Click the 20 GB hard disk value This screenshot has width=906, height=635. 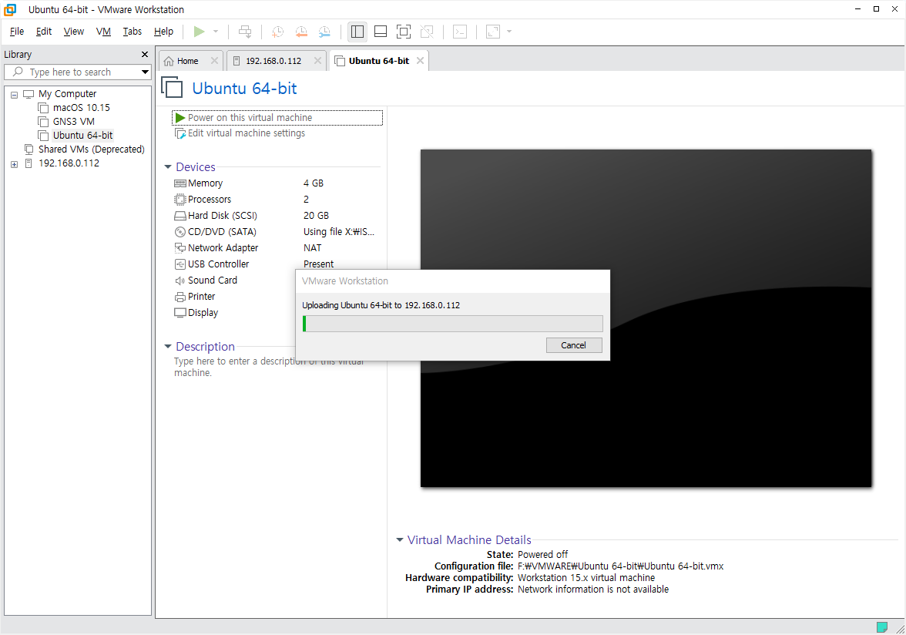(x=316, y=216)
